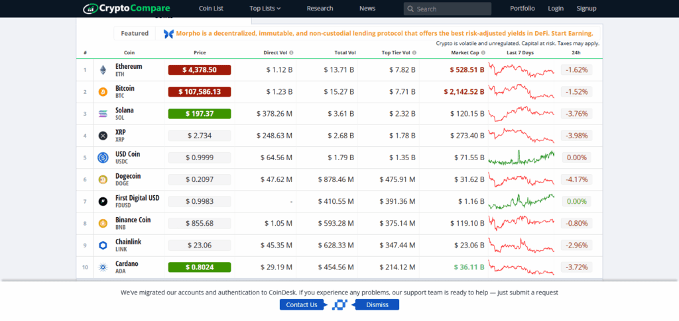Open the News section
Image resolution: width=679 pixels, height=321 pixels.
click(367, 8)
